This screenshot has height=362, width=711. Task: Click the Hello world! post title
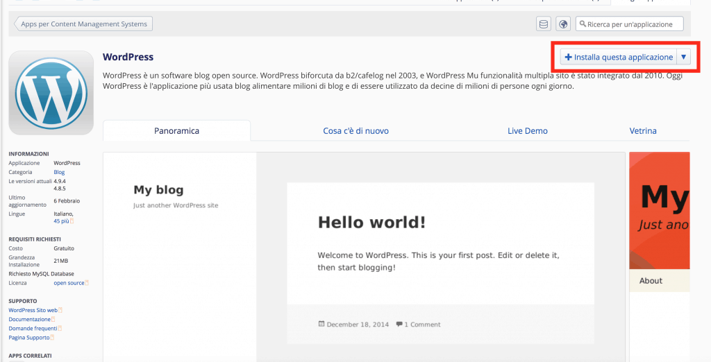[x=372, y=223]
